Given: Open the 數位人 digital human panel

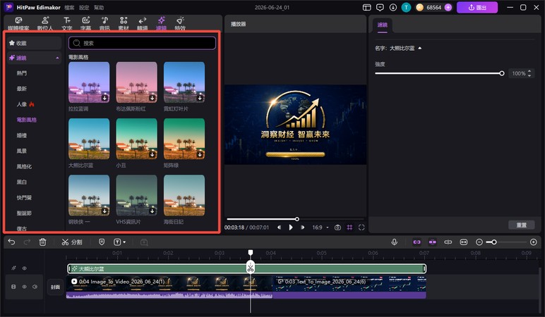Looking at the screenshot, I should tap(45, 23).
